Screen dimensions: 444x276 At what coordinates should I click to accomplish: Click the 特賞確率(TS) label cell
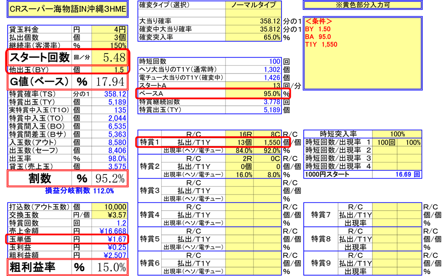coord(40,94)
